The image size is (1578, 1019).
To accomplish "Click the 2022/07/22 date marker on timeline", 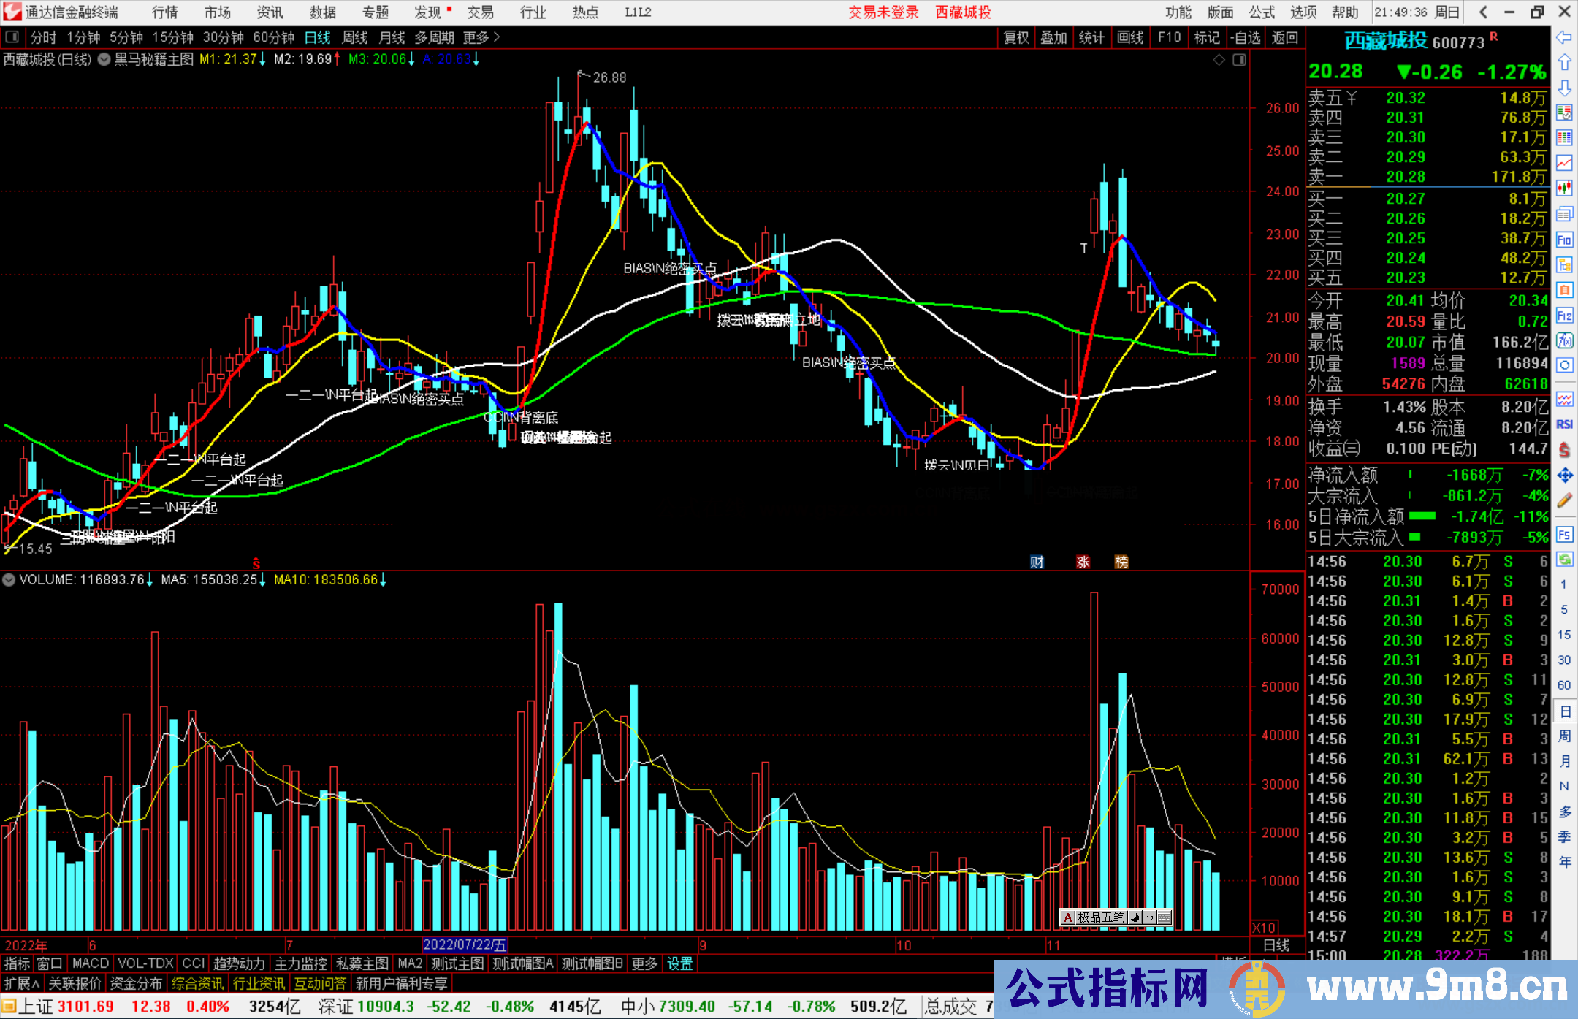I will tap(465, 945).
